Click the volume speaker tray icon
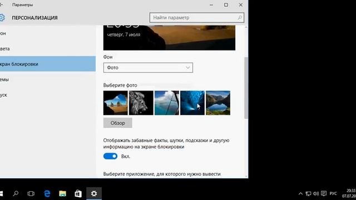The width and height of the screenshot is (356, 200). pos(316,193)
